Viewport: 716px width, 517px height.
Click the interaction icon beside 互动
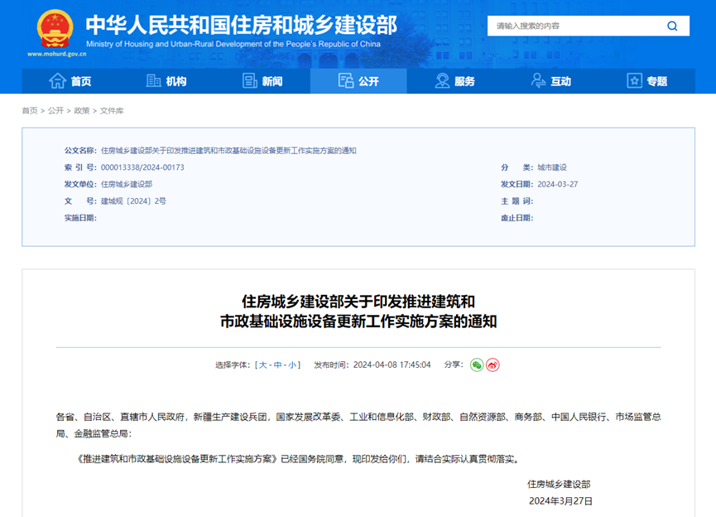[x=538, y=81]
